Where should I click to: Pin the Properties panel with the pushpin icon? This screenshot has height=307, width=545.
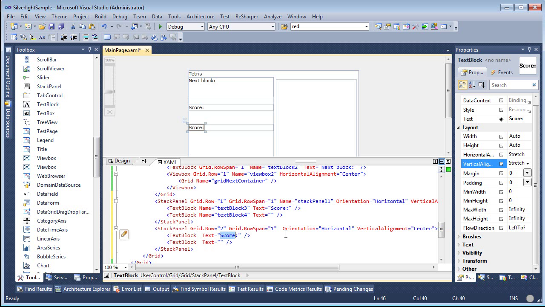529,49
